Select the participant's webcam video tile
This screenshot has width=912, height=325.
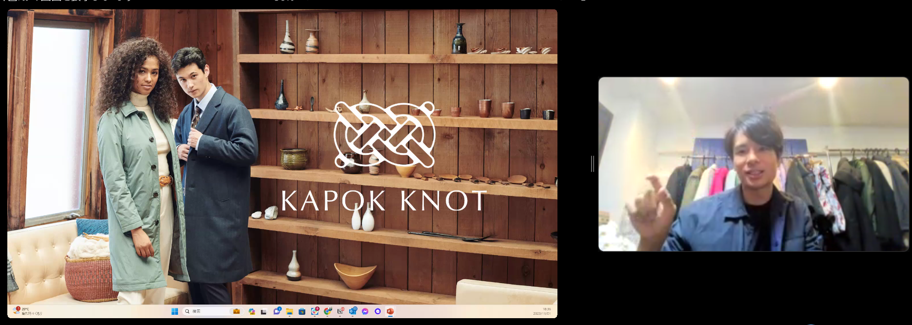coord(753,164)
